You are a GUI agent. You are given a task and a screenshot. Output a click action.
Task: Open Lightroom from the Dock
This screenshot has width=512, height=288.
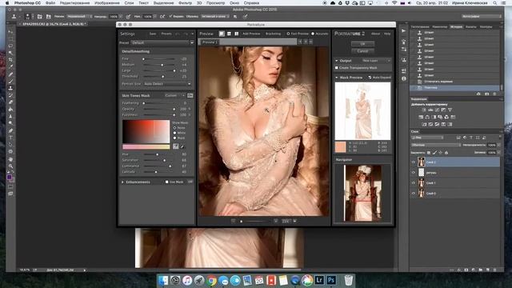(319, 280)
